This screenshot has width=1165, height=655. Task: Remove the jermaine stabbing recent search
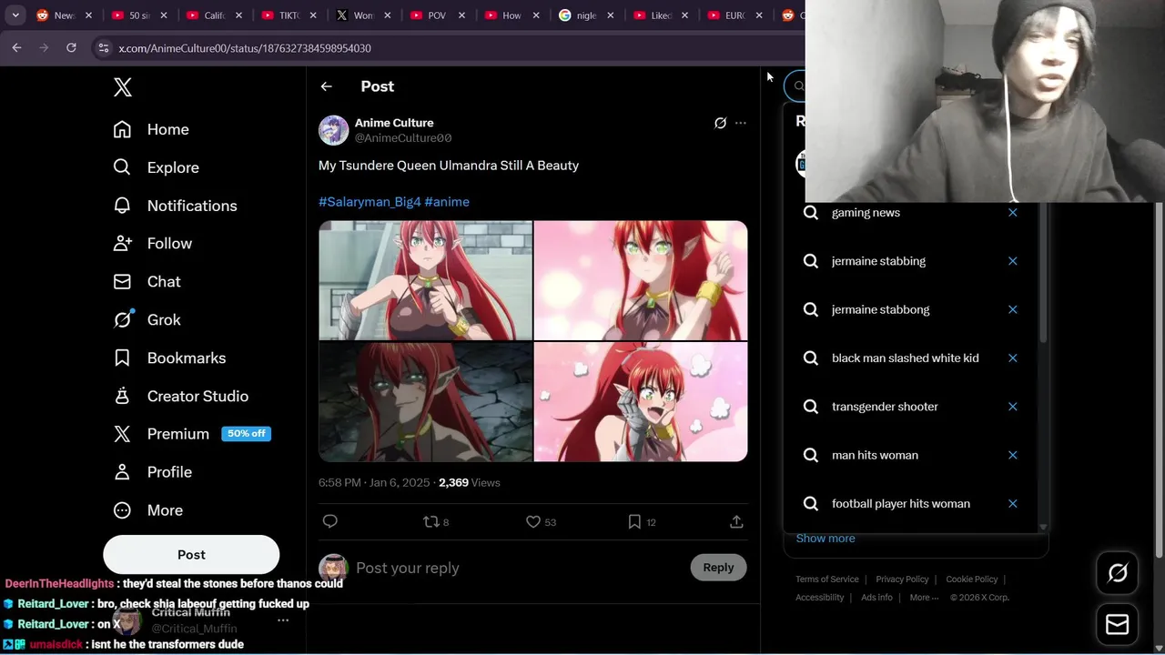click(1012, 261)
